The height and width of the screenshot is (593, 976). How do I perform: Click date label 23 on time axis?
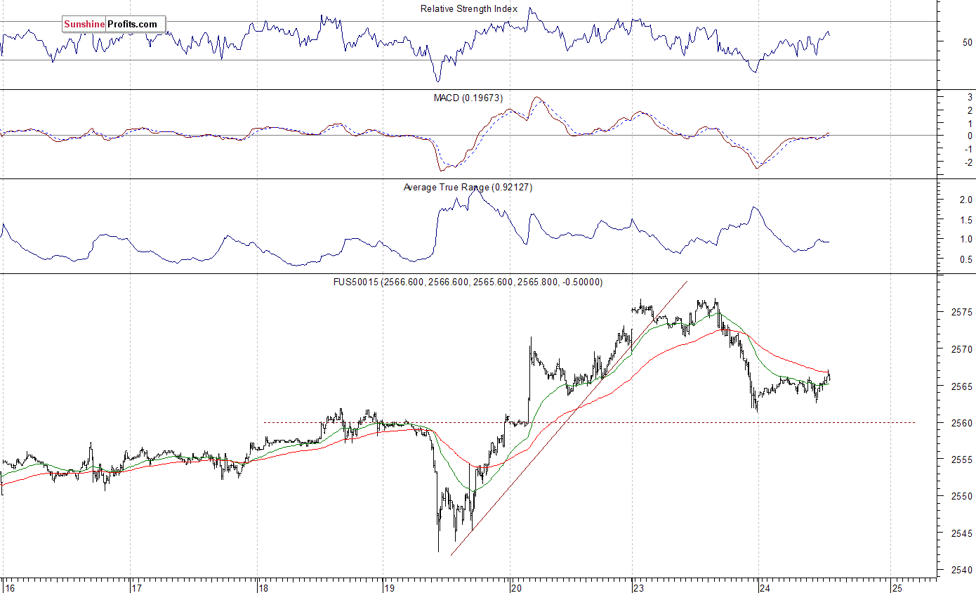click(x=638, y=587)
